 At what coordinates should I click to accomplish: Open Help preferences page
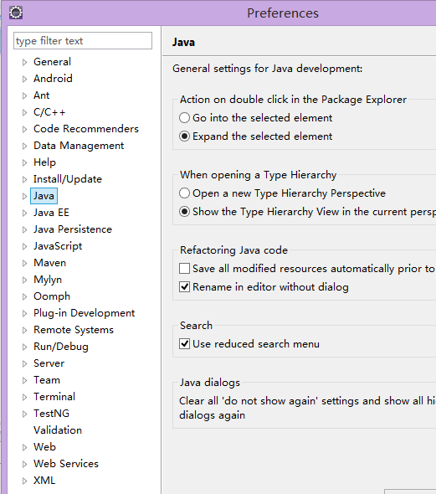point(44,162)
